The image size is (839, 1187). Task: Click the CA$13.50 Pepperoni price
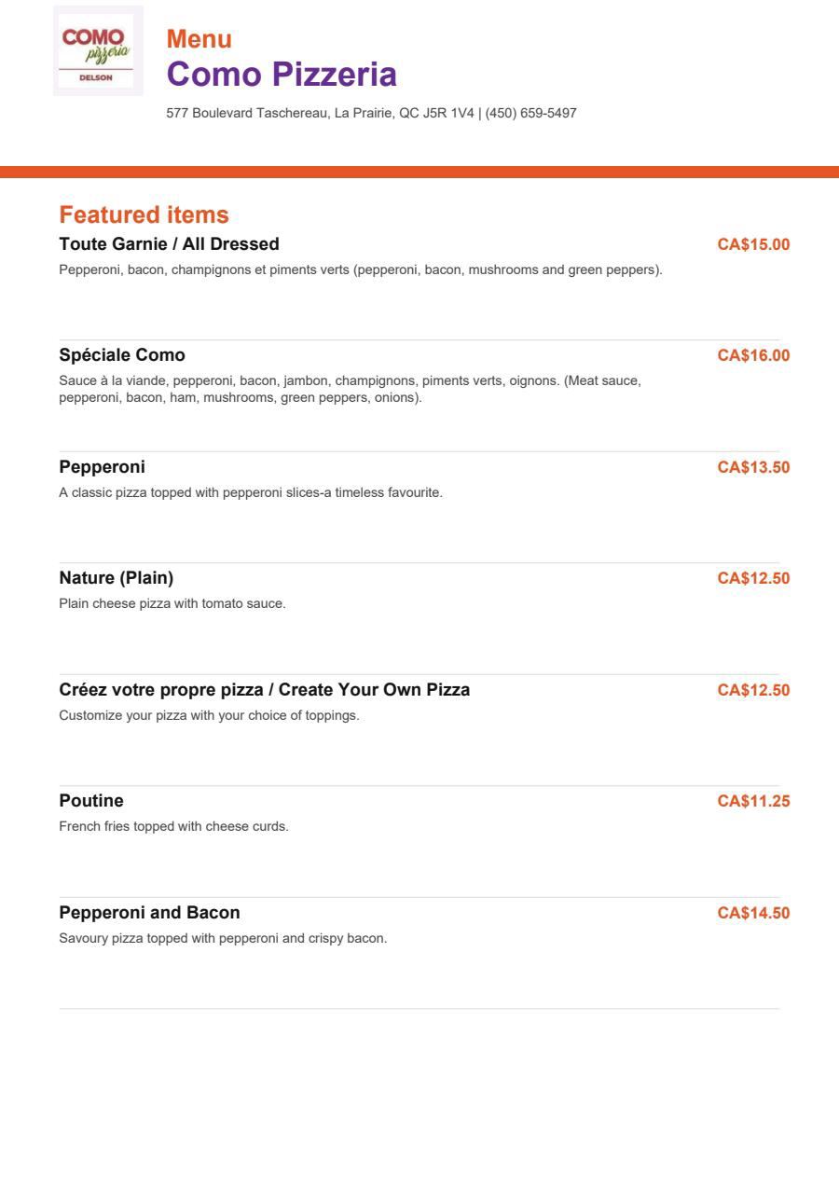[x=753, y=467]
